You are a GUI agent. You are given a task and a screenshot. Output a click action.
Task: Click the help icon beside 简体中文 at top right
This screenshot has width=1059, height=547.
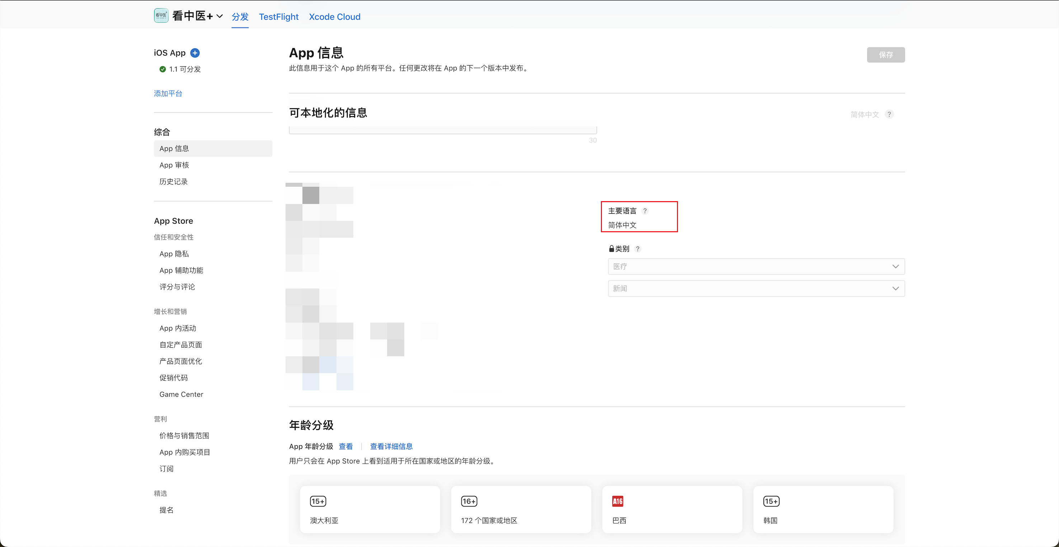[889, 115]
